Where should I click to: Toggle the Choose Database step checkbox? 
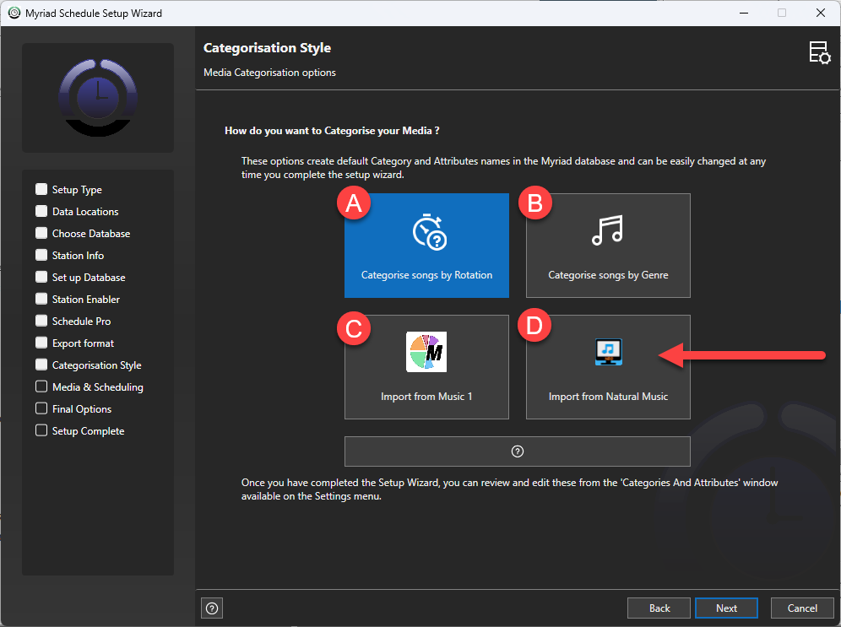[41, 233]
